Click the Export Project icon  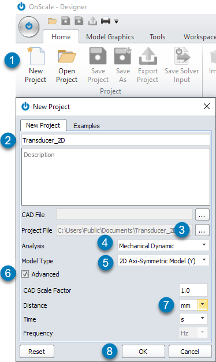coord(148,56)
